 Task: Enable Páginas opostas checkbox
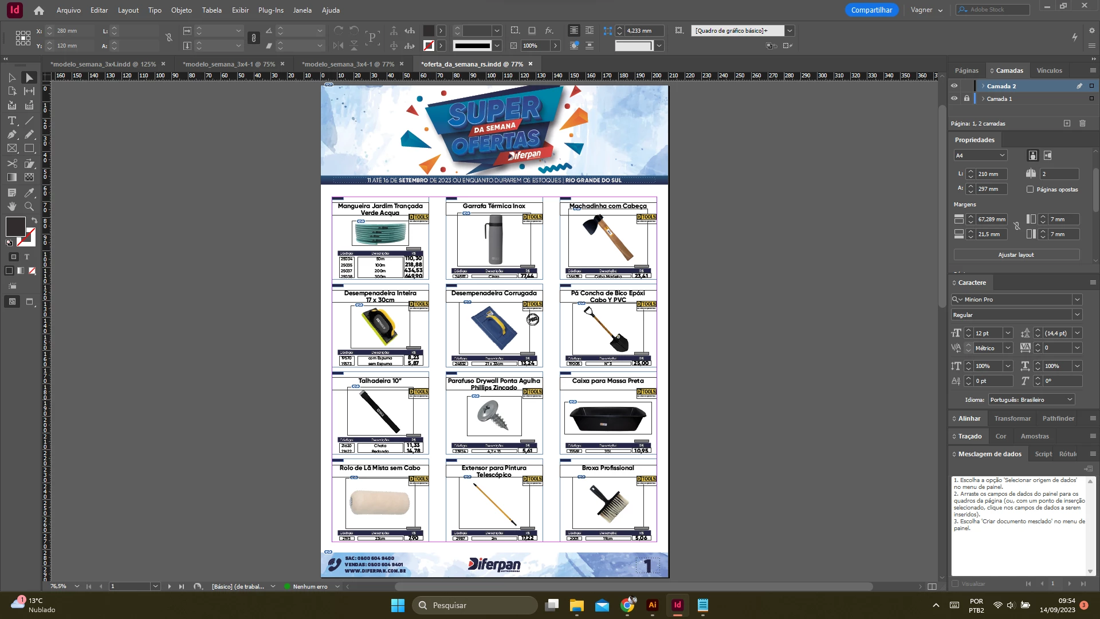click(x=1030, y=189)
